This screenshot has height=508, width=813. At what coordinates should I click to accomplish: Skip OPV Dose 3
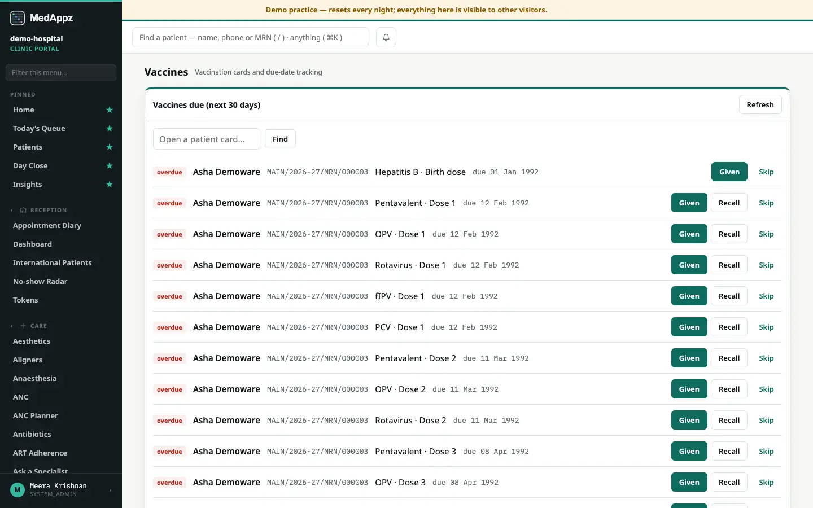pyautogui.click(x=766, y=483)
